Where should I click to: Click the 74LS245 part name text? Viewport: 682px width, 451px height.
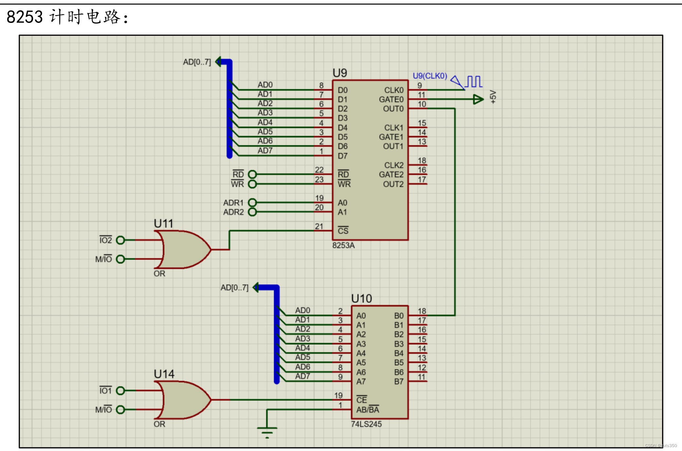coord(366,424)
